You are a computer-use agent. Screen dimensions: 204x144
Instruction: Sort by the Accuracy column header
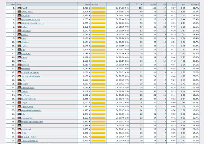195,4
